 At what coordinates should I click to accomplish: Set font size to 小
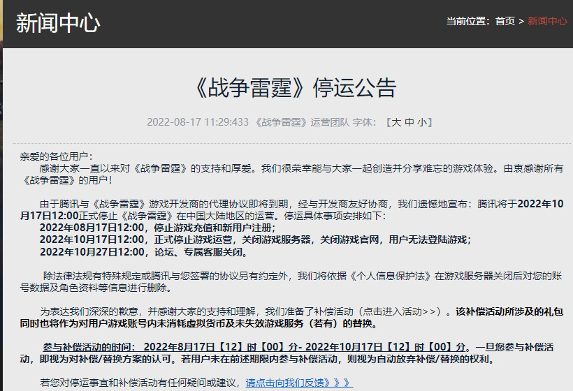422,122
